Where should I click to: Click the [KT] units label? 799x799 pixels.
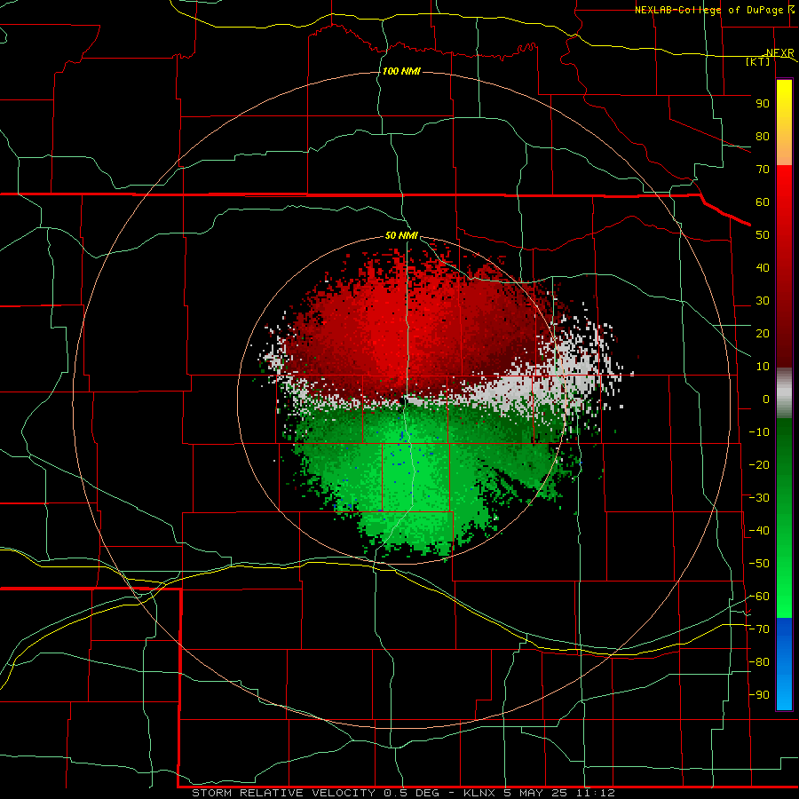(x=758, y=61)
